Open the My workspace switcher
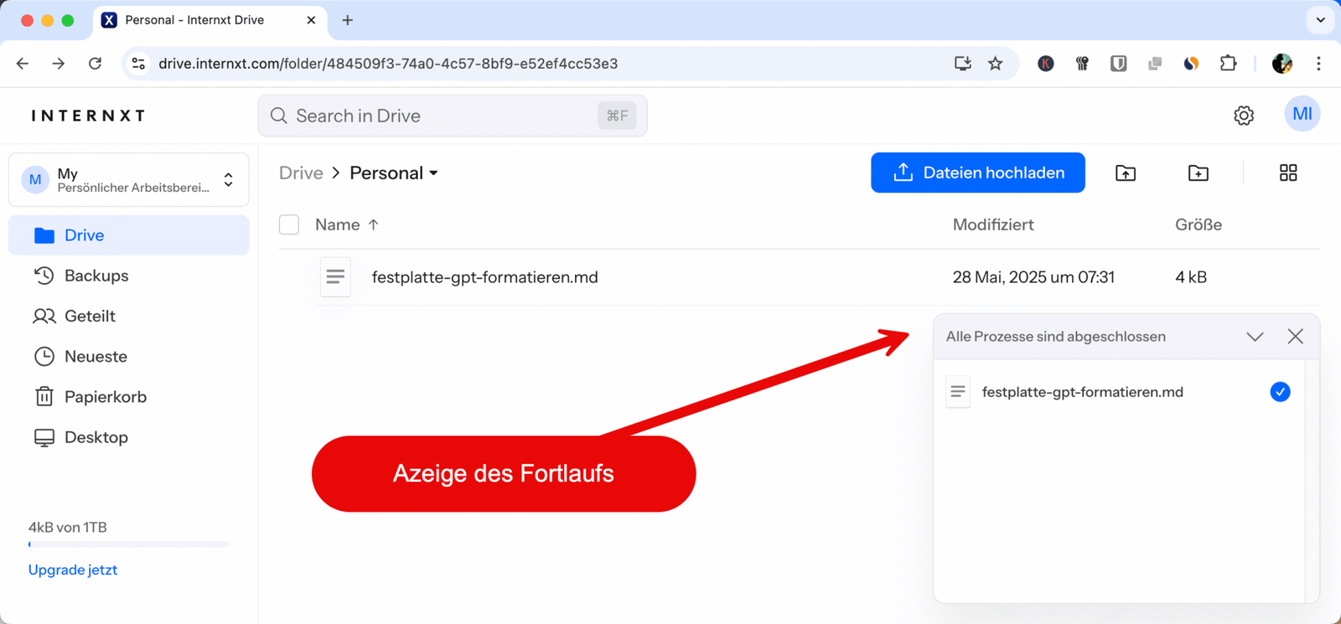The width and height of the screenshot is (1341, 624). [x=129, y=179]
